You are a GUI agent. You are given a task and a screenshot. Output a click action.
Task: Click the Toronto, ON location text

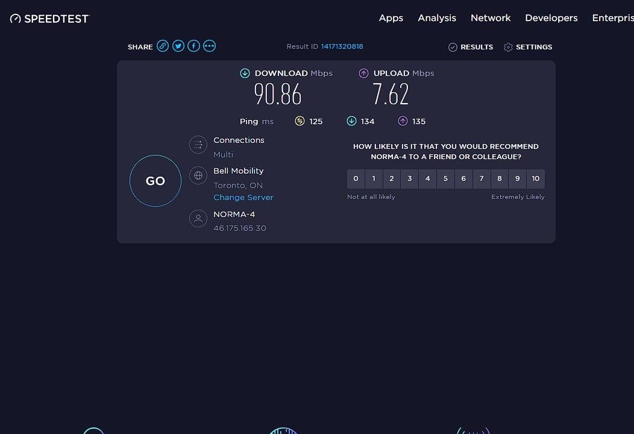point(238,185)
